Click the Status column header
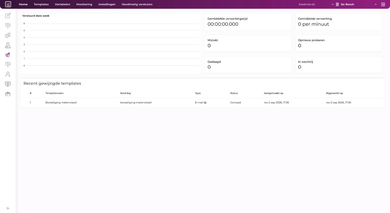The height and width of the screenshot is (213, 390). tap(234, 93)
